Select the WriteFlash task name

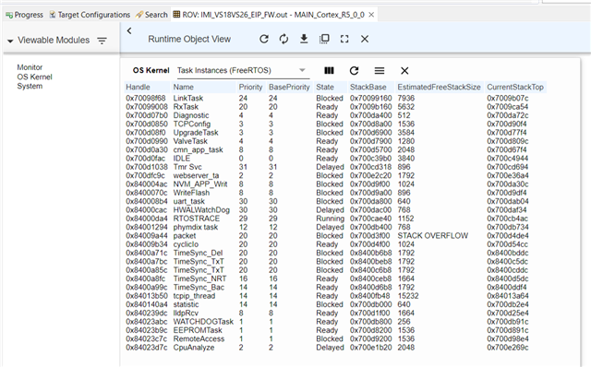(191, 193)
